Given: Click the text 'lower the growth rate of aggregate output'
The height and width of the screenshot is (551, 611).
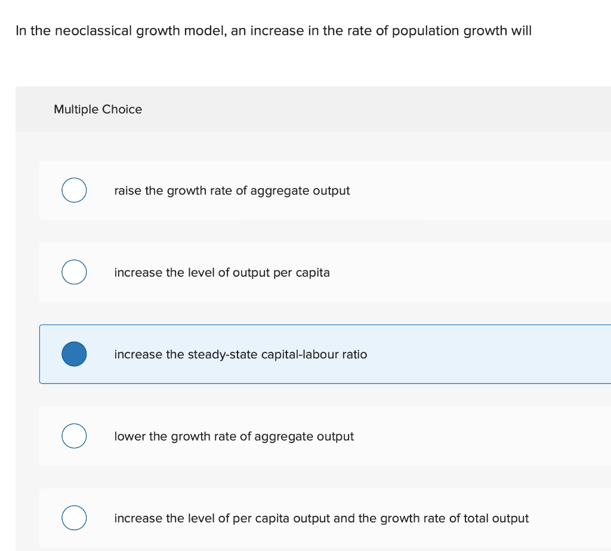Looking at the screenshot, I should (234, 436).
